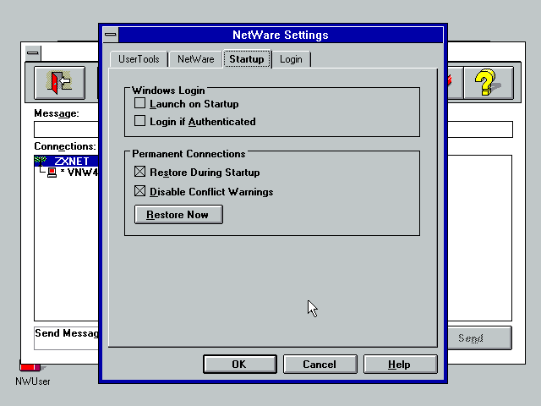The image size is (541, 406).
Task: Enable Launch on Startup checkbox
Action: click(x=139, y=103)
